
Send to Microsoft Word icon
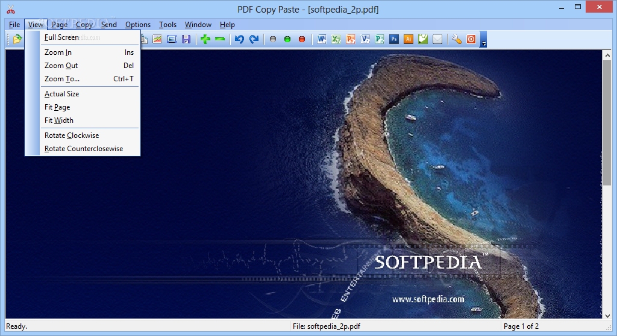(322, 39)
